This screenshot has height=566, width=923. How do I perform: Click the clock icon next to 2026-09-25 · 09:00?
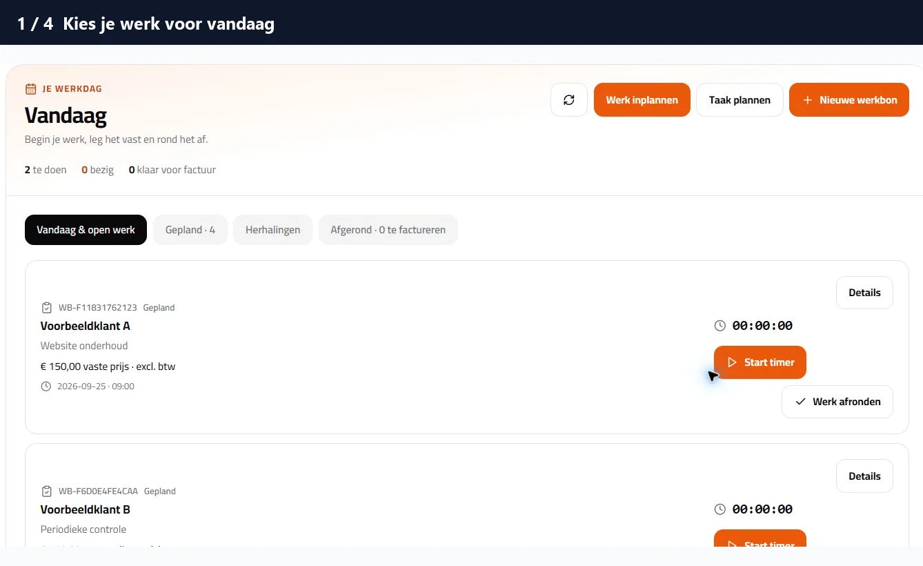pos(46,386)
